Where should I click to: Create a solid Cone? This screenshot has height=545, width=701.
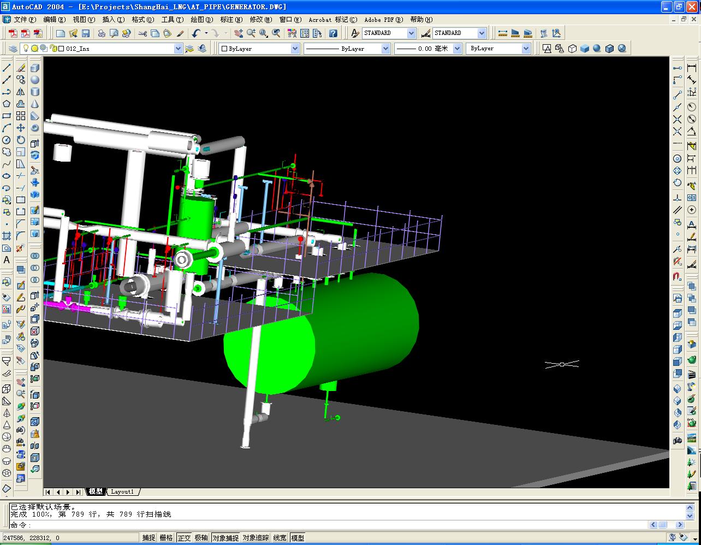[35, 104]
